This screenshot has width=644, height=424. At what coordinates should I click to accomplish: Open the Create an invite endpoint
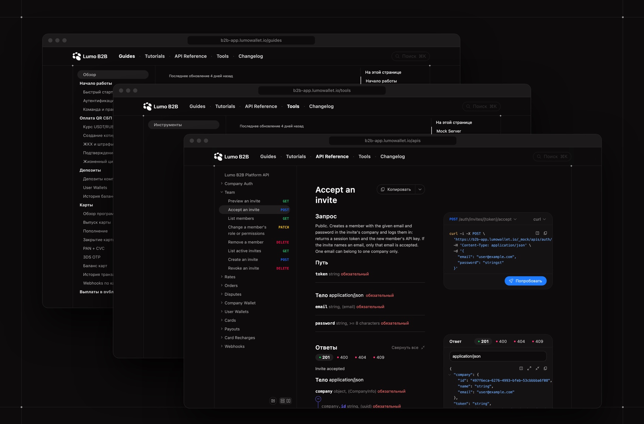coord(254,260)
